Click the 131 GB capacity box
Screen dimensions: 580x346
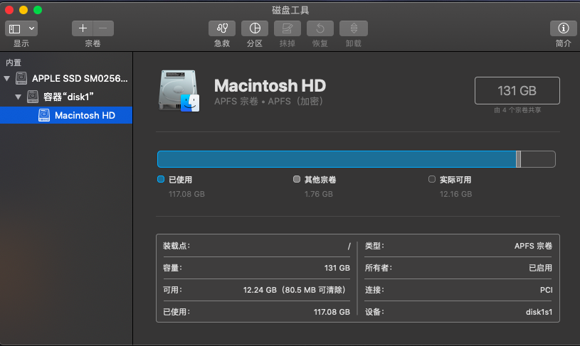pos(517,91)
